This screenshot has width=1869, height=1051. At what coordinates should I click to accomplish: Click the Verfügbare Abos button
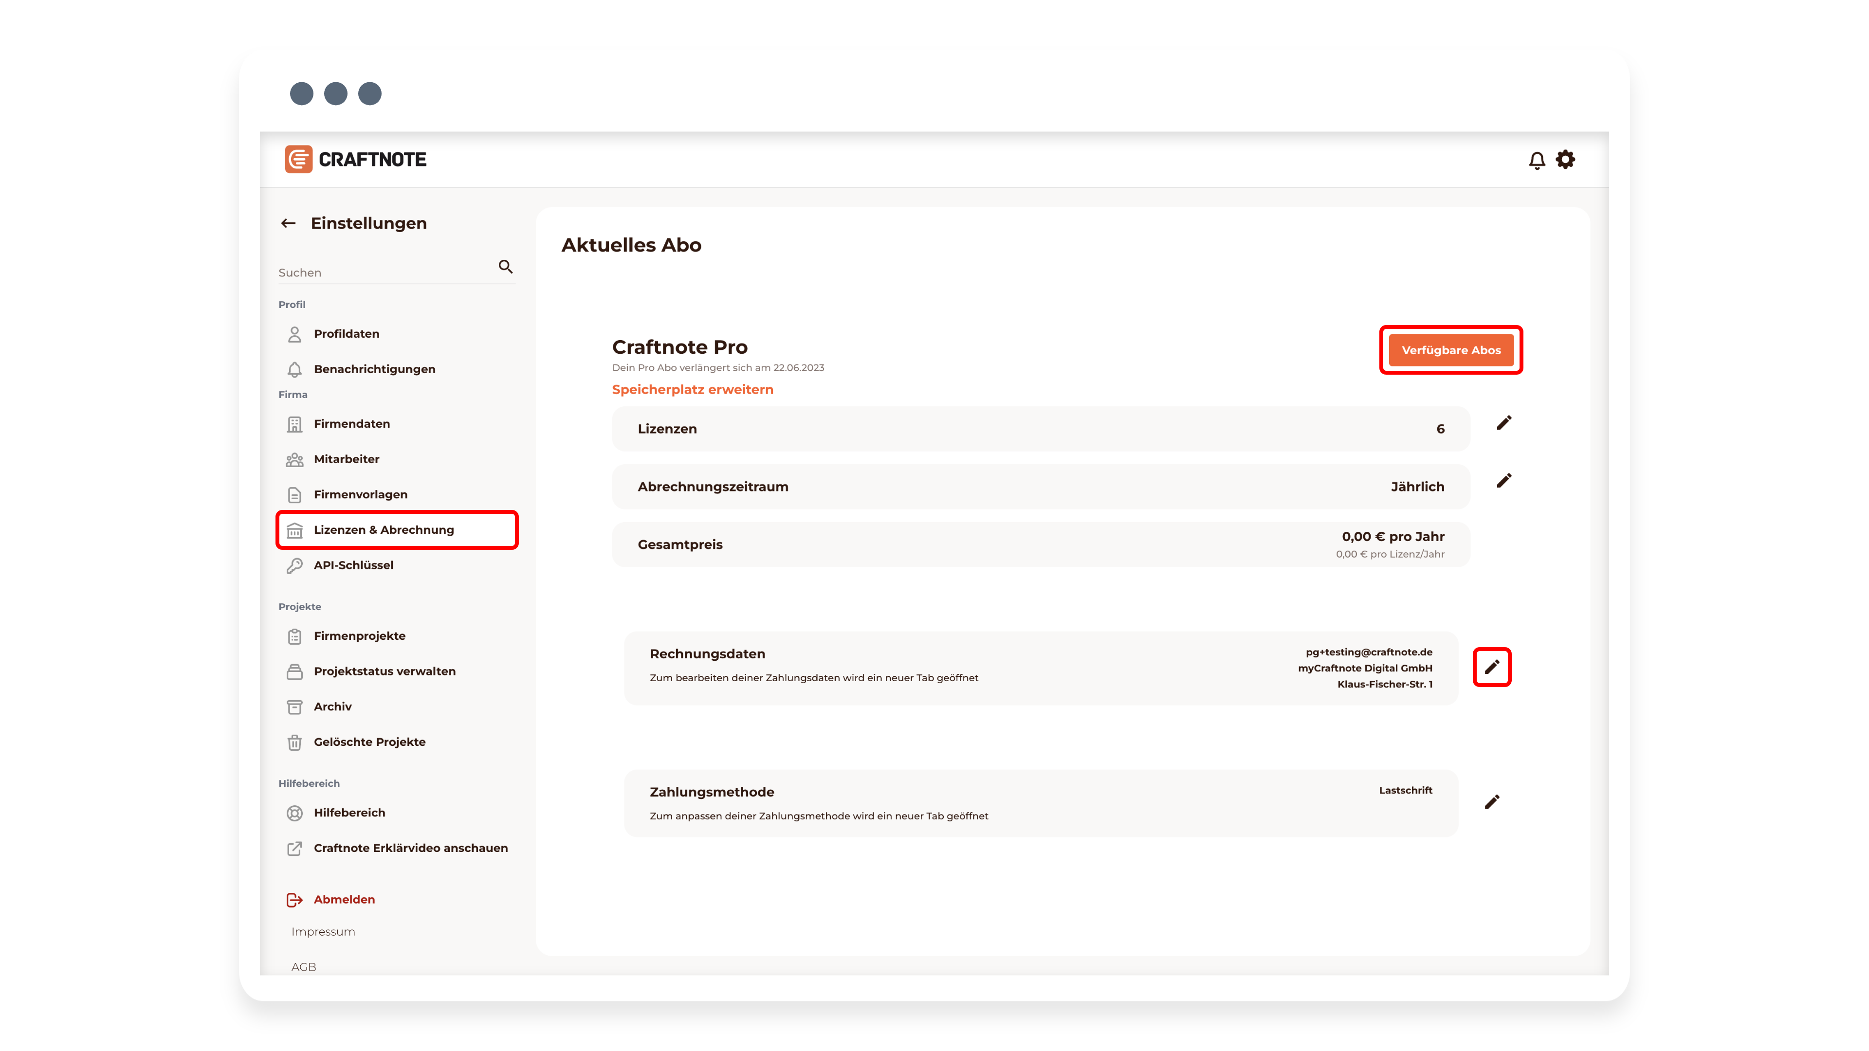[1451, 350]
